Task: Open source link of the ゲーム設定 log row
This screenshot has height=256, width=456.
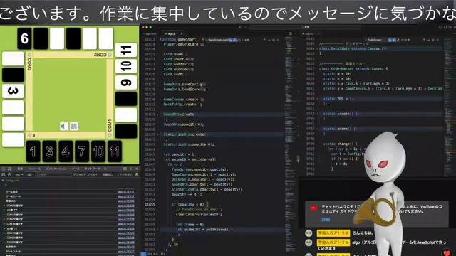Action: (x=126, y=192)
